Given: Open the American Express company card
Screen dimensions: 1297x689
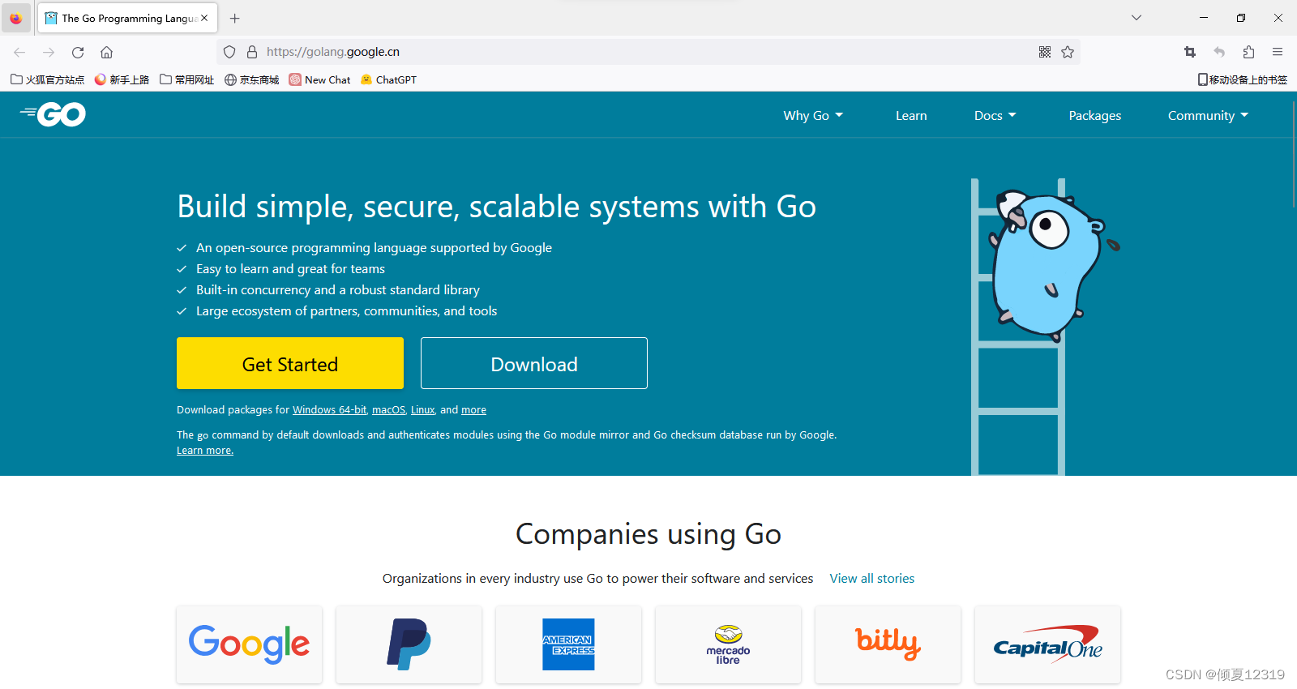Looking at the screenshot, I should (x=569, y=644).
